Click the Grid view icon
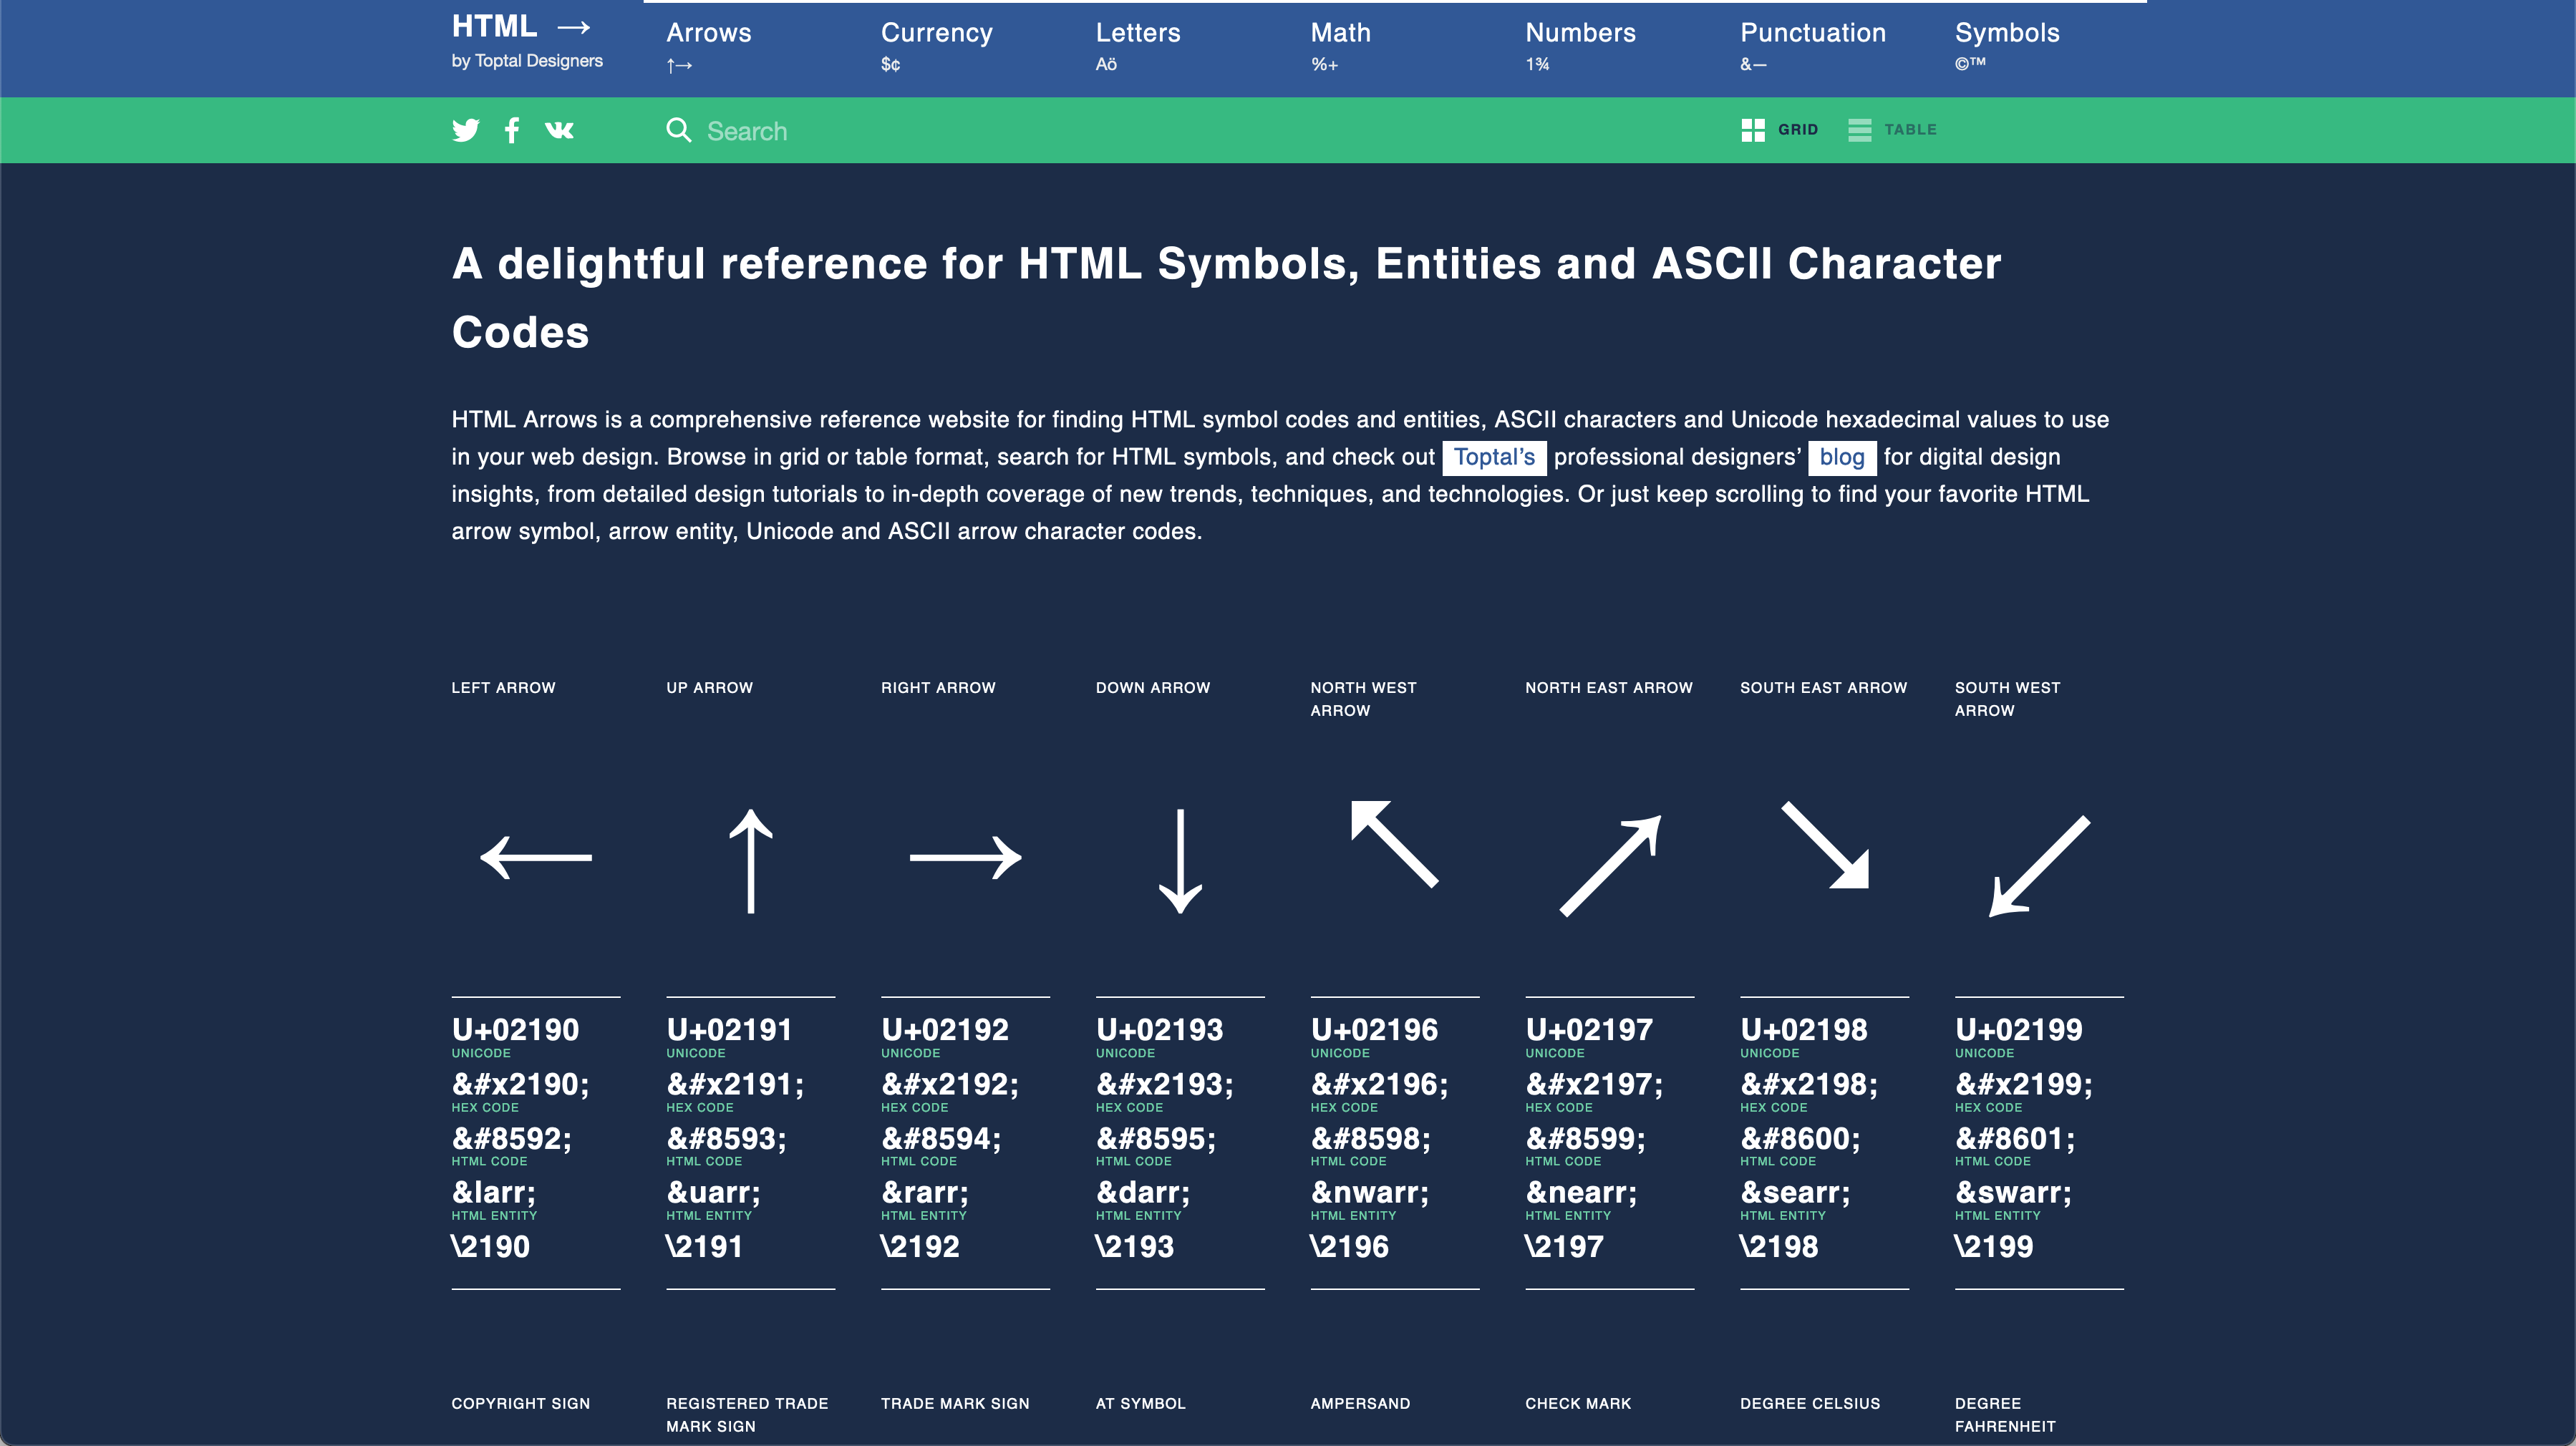This screenshot has height=1446, width=2576. [1753, 130]
